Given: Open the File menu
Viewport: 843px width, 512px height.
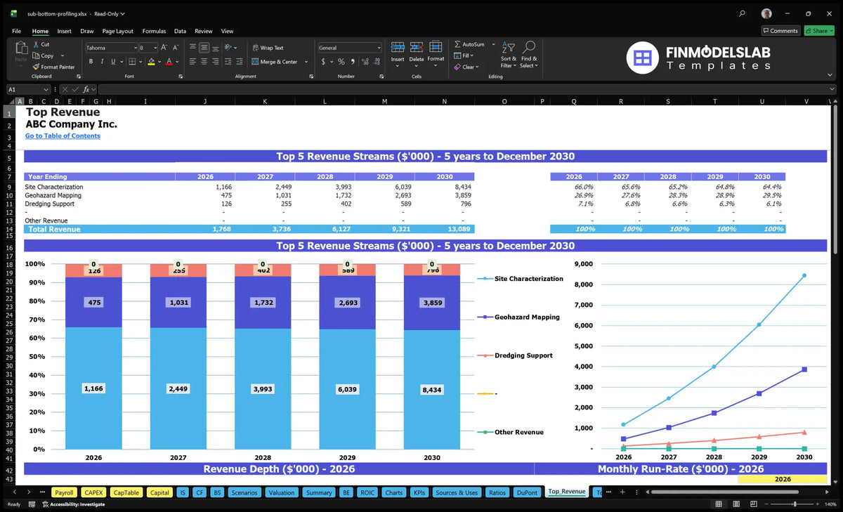Looking at the screenshot, I should [x=16, y=31].
